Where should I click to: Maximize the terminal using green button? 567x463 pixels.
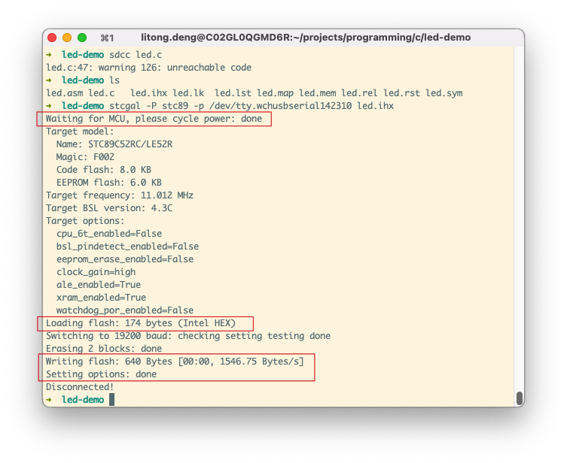click(82, 38)
